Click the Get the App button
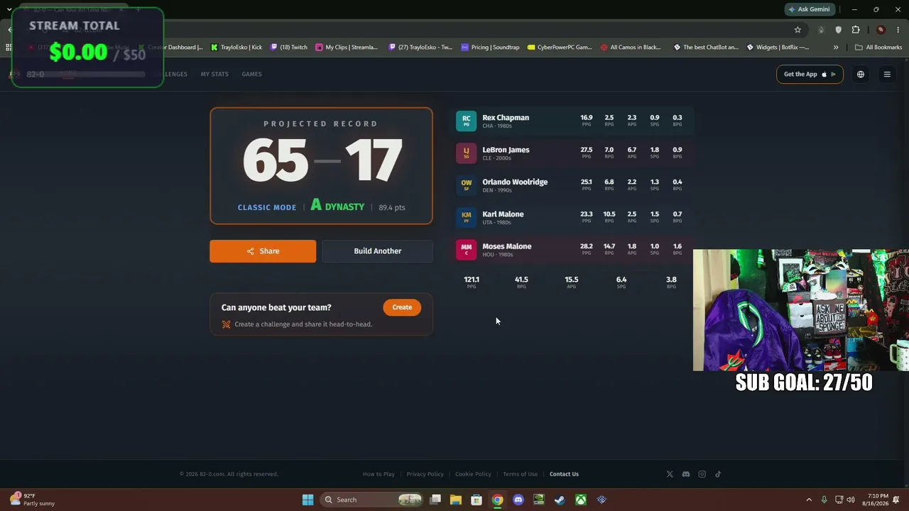The width and height of the screenshot is (909, 511). pyautogui.click(x=810, y=74)
